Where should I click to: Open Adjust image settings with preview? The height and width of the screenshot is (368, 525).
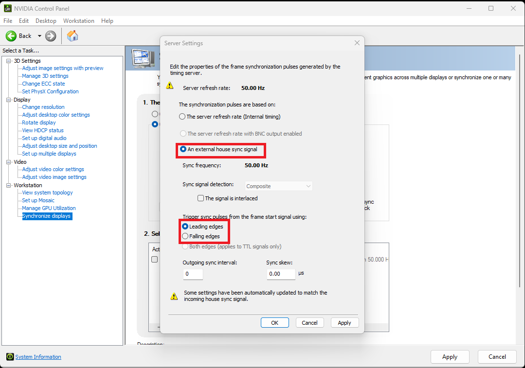pyautogui.click(x=63, y=68)
